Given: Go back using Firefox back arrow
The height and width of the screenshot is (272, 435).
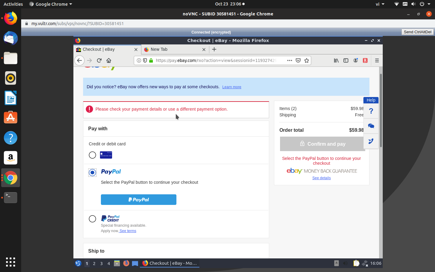Looking at the screenshot, I should (x=79, y=60).
